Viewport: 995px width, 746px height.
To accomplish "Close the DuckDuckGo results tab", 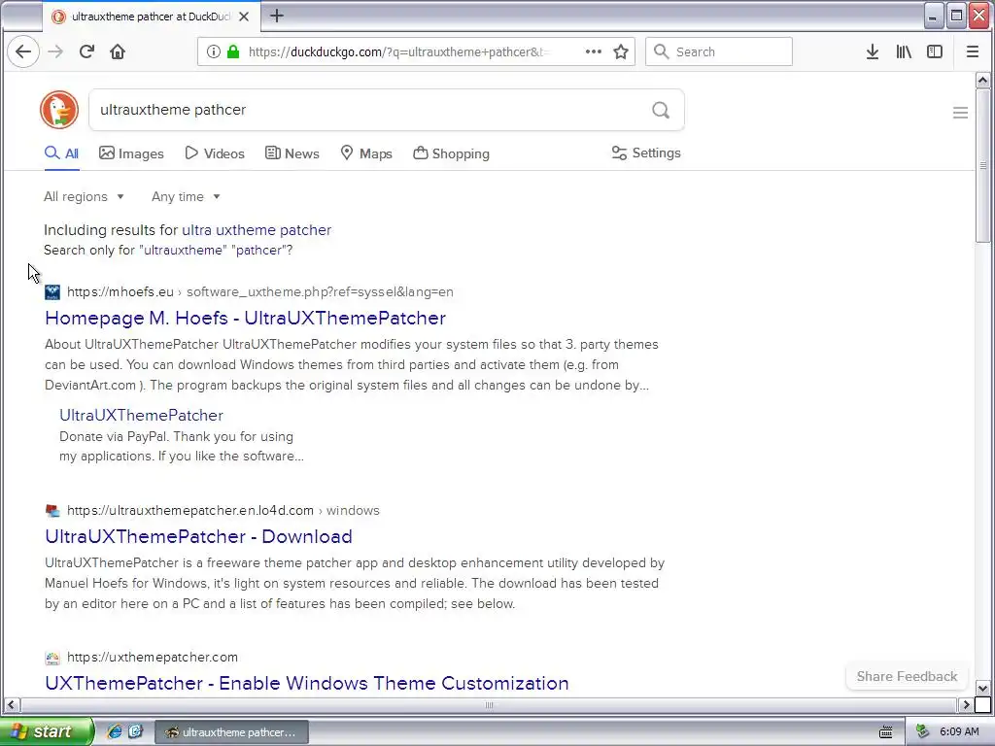I will click(244, 17).
